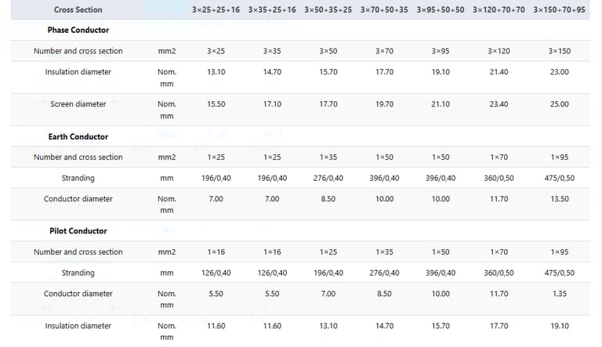
Task: Click the Cross Section column header
Action: click(78, 10)
